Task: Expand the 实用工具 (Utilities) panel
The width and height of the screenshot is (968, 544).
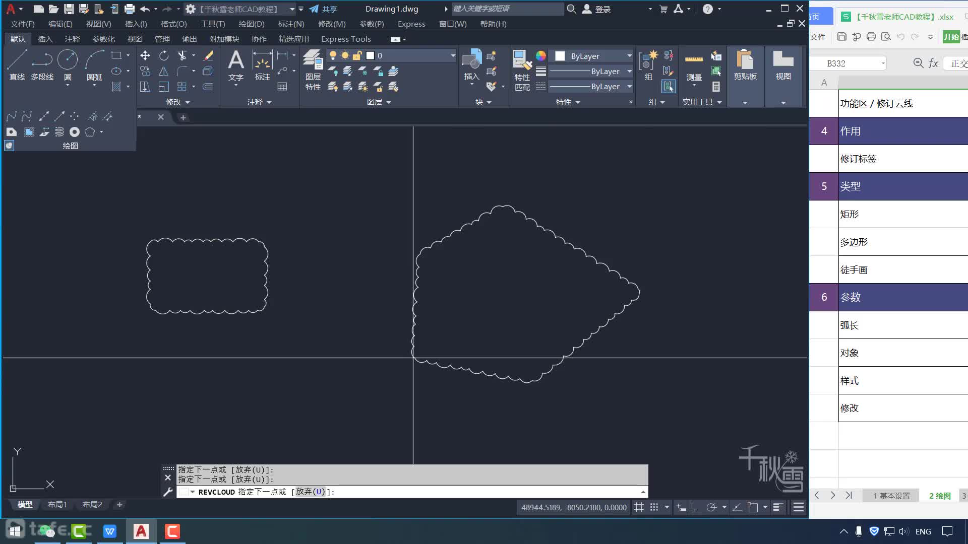Action: coord(702,102)
